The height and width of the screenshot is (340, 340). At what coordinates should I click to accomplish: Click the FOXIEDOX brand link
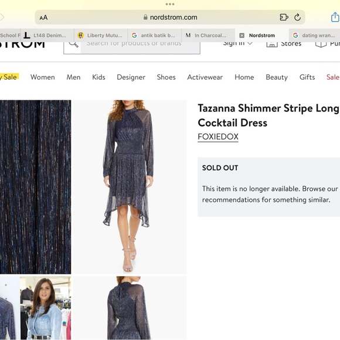pos(218,137)
